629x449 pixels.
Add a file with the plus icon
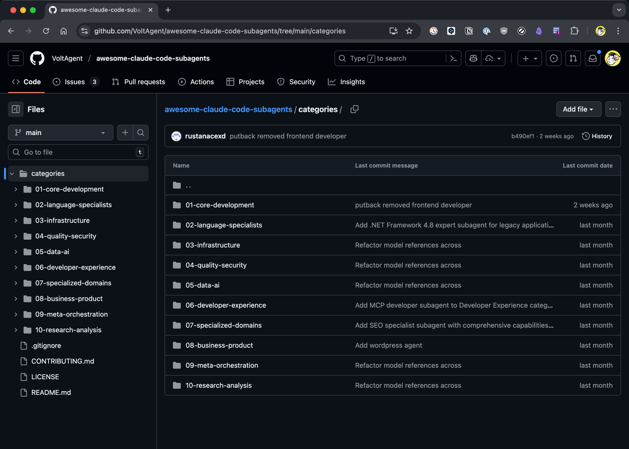[x=125, y=133]
